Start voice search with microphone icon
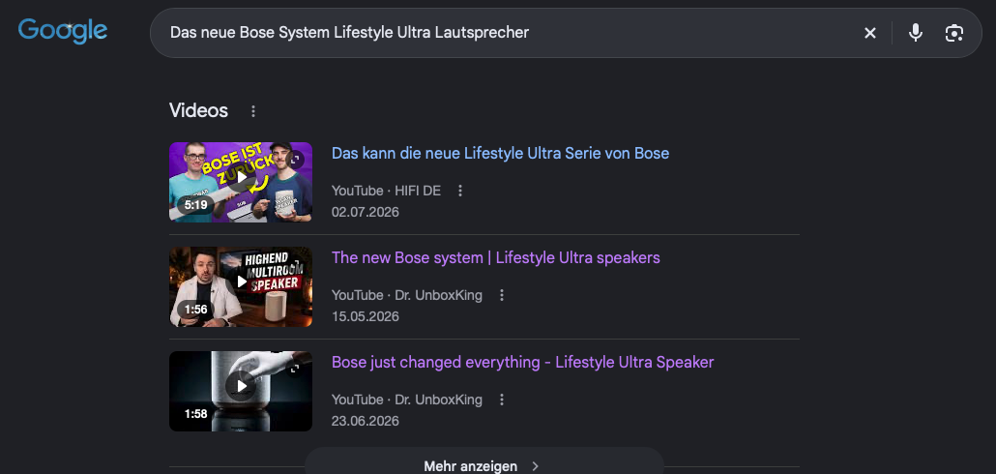Image resolution: width=996 pixels, height=474 pixels. pyautogui.click(x=915, y=32)
